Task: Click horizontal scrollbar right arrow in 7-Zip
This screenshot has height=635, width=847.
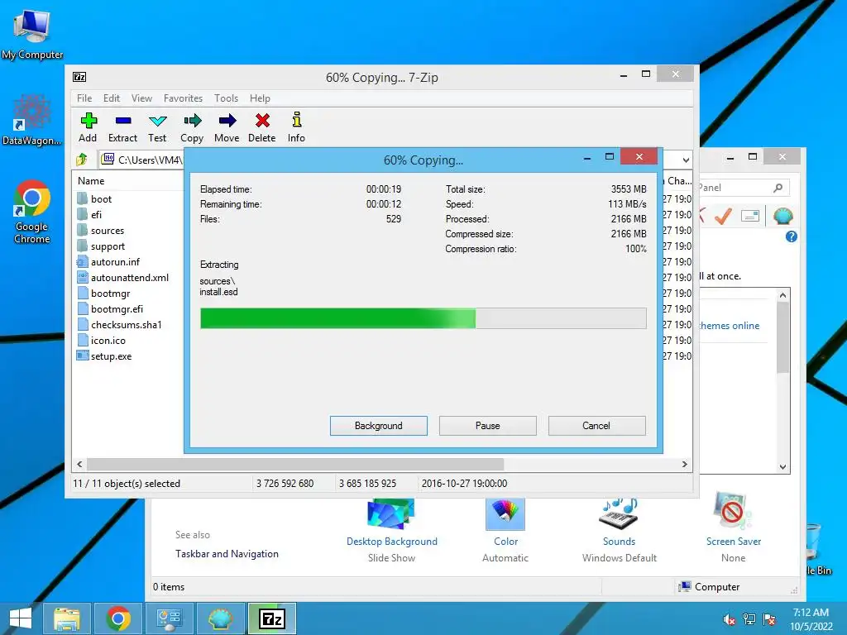Action: click(684, 465)
